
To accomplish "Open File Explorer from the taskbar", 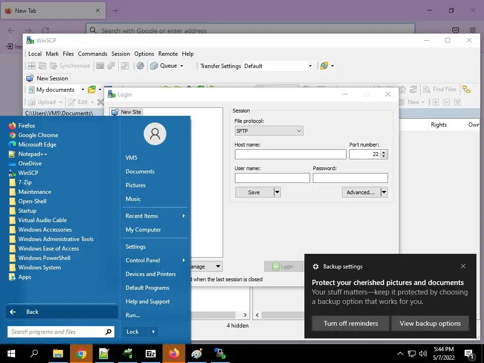I will coord(58,354).
